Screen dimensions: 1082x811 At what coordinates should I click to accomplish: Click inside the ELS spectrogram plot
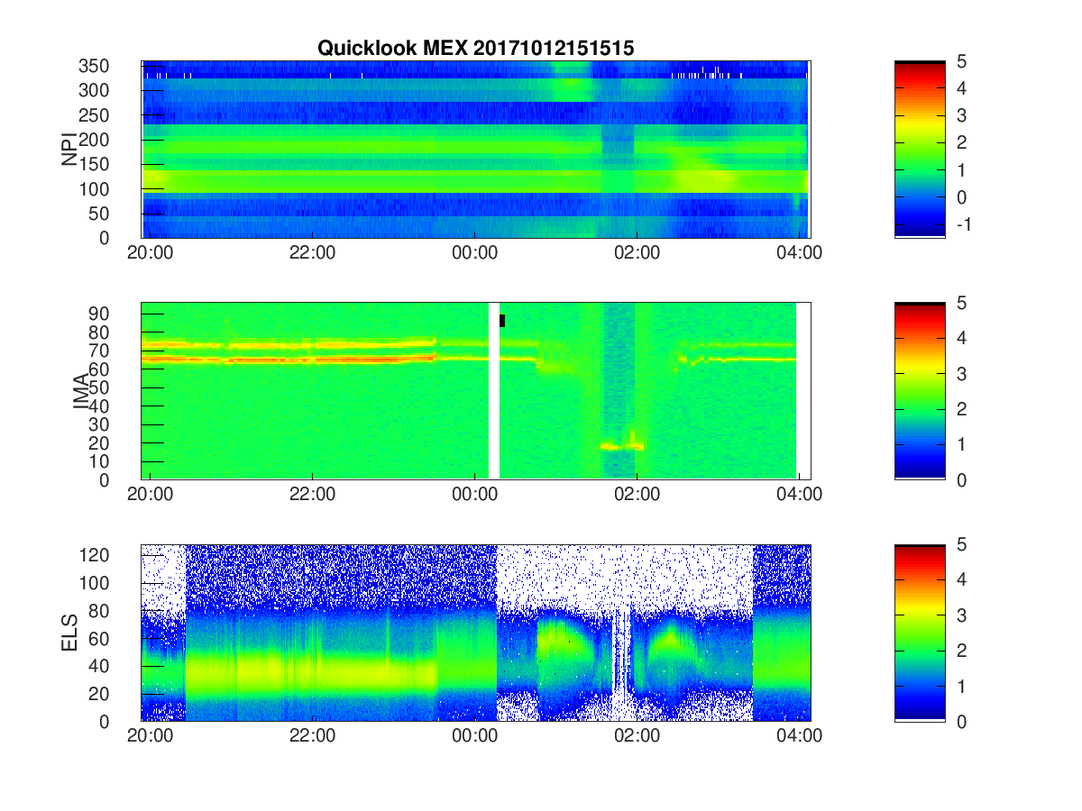(x=475, y=633)
